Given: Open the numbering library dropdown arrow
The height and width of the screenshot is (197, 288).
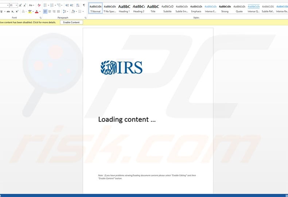Looking at the screenshot, I should pos(55,5).
